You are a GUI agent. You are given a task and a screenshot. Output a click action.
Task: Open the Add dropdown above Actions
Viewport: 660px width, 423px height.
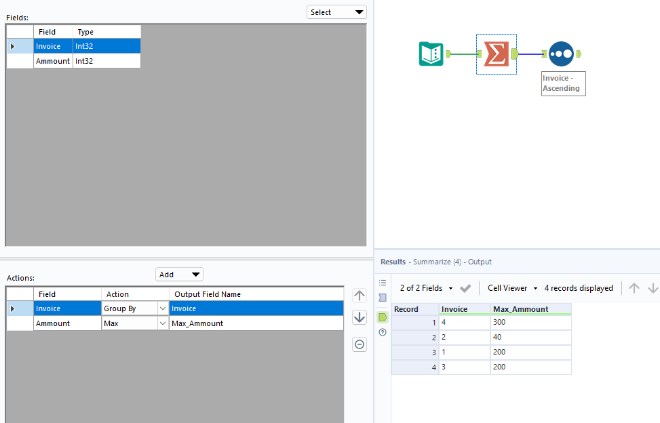point(179,274)
